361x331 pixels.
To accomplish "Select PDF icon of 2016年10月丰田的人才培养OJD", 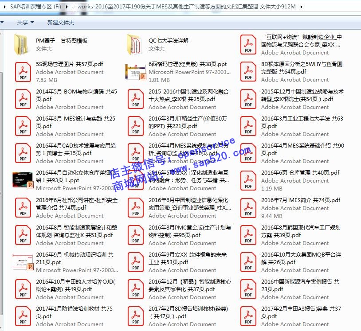I will click(23, 289).
